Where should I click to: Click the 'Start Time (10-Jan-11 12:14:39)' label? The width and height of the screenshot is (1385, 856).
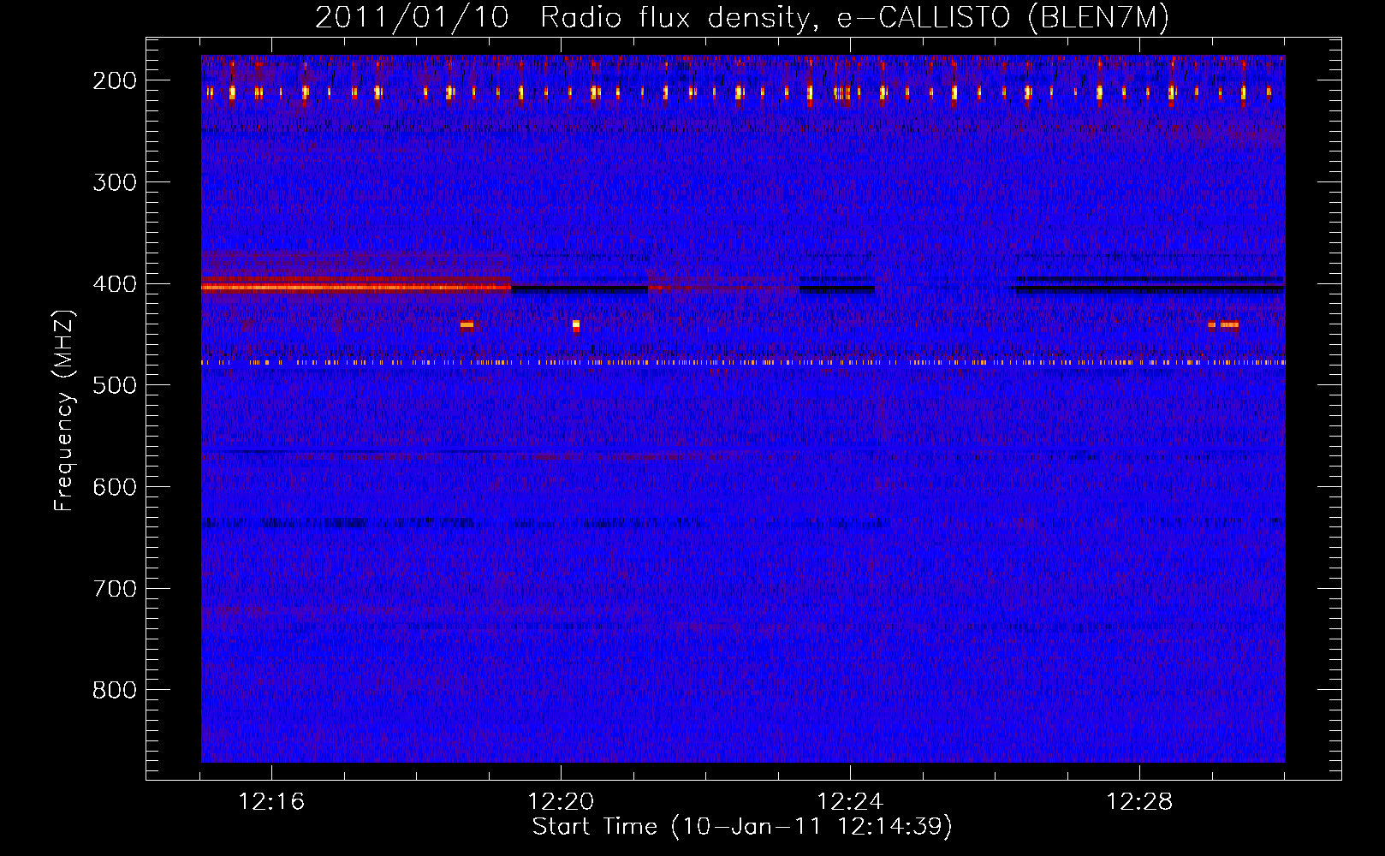click(x=742, y=827)
